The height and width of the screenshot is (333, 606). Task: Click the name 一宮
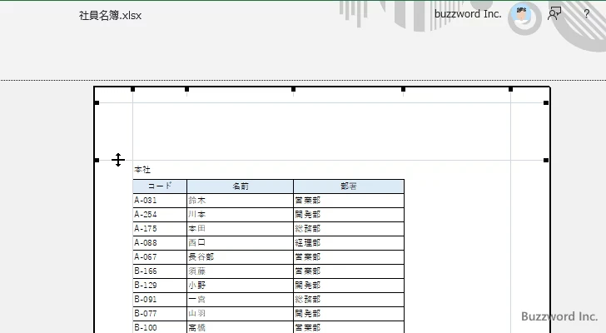click(196, 300)
